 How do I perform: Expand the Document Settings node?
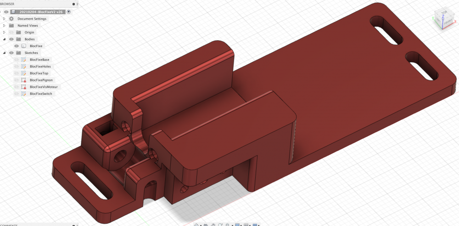(4, 19)
